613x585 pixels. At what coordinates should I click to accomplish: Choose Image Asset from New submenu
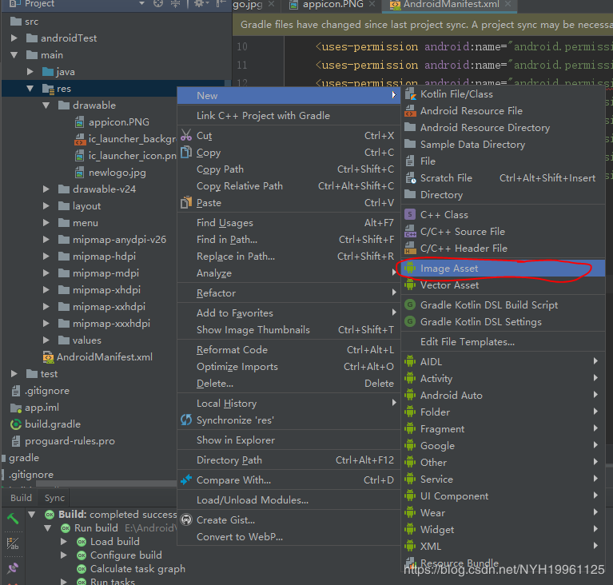pyautogui.click(x=449, y=269)
